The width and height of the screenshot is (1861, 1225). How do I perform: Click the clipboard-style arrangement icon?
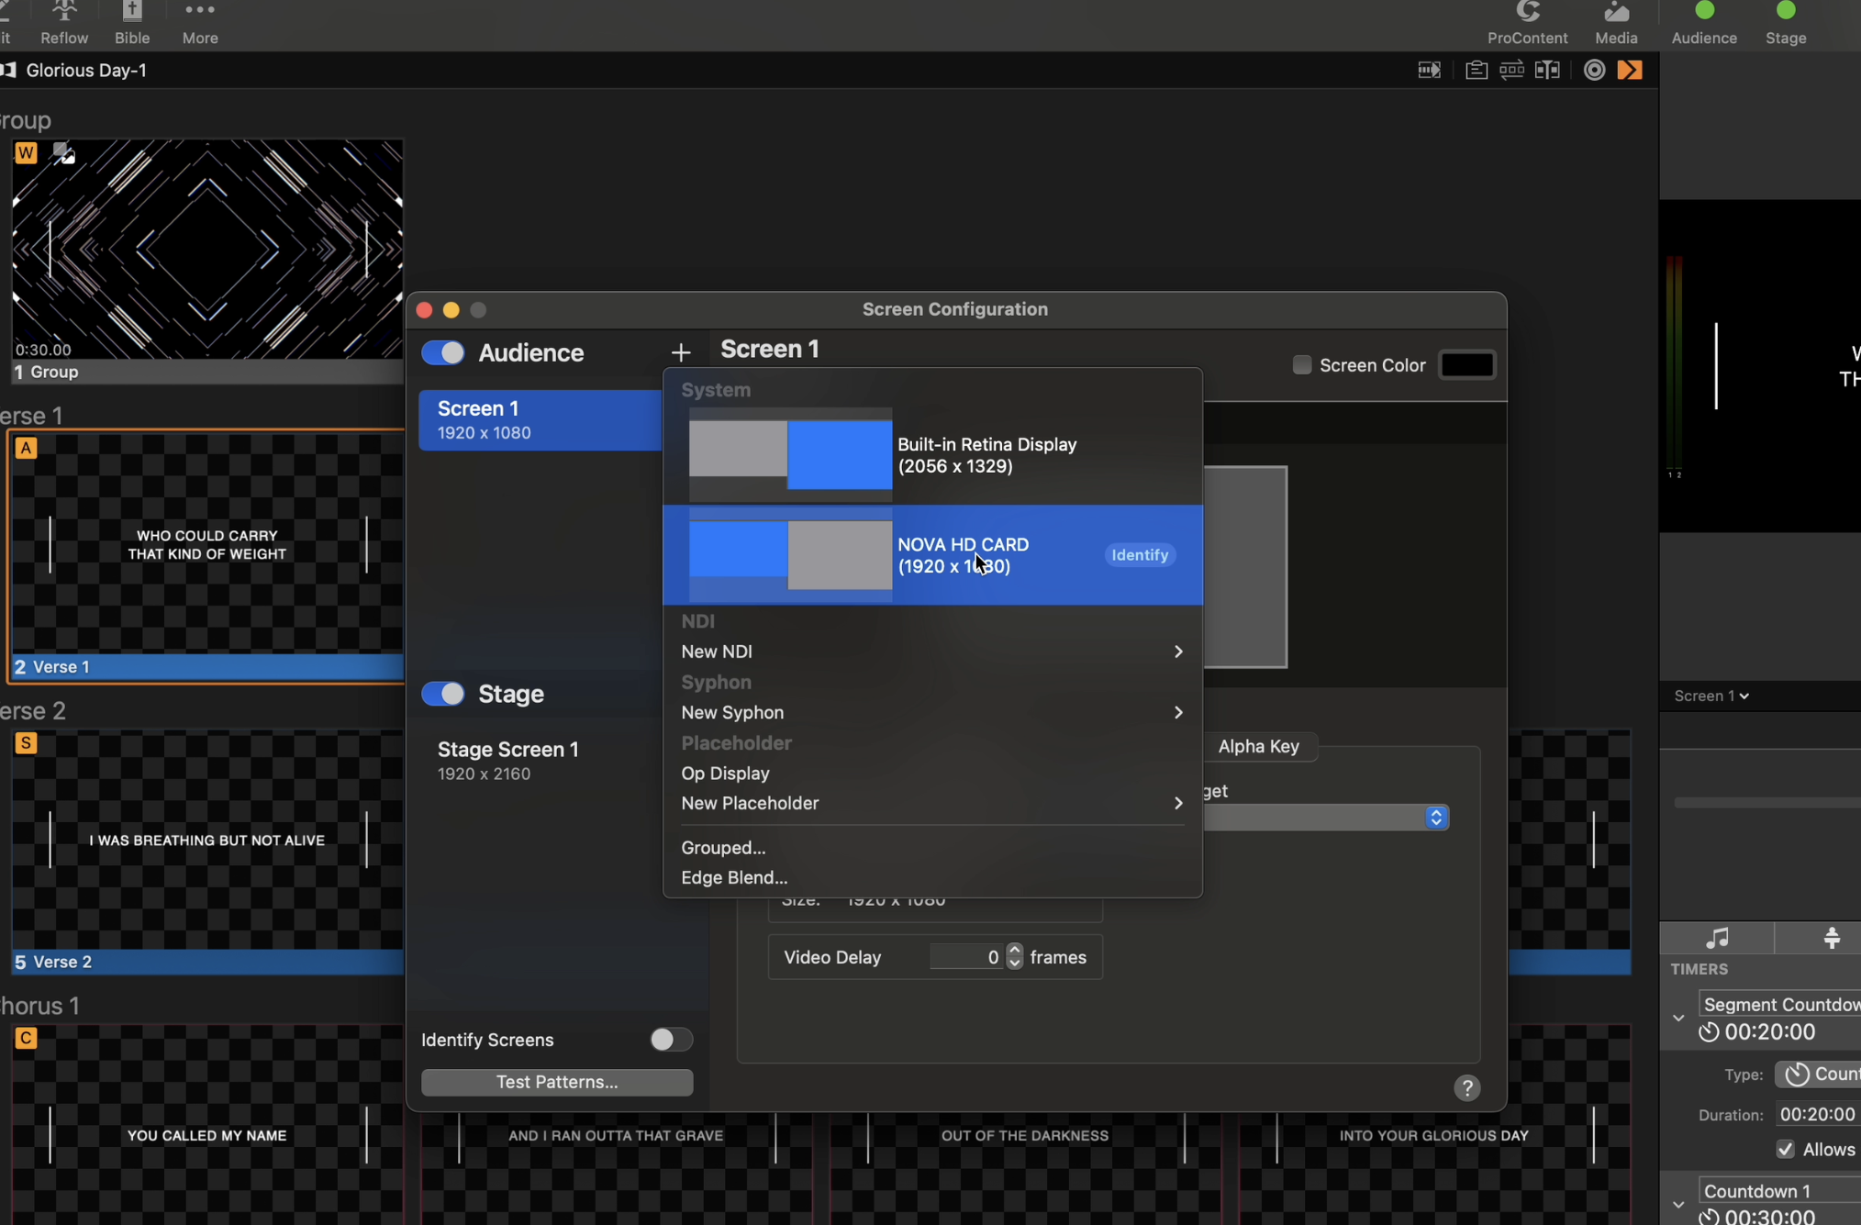point(1476,71)
